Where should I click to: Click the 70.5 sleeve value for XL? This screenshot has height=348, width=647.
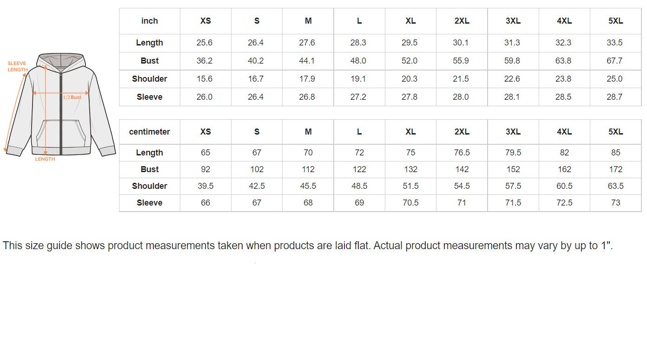tap(410, 203)
